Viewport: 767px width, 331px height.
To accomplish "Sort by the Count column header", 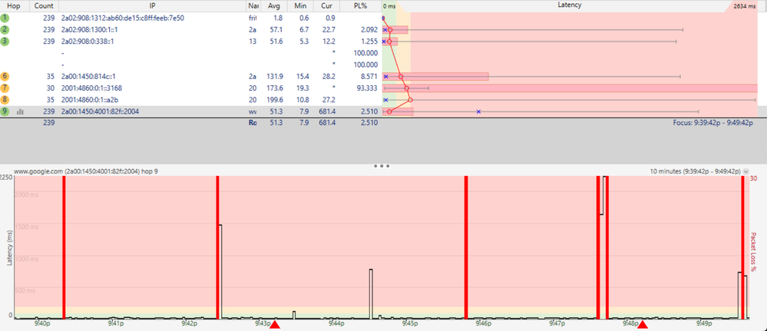I will click(44, 5).
